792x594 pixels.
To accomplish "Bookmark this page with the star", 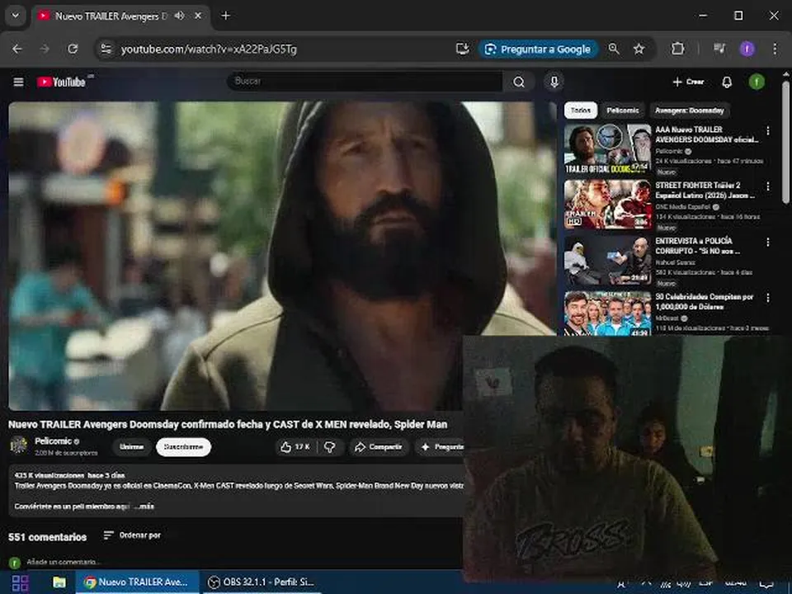I will coord(639,49).
